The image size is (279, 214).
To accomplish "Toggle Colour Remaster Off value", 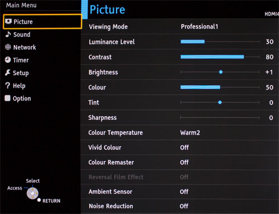I will [x=184, y=162].
